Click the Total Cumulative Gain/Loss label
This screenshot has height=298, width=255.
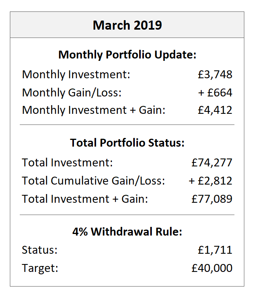[x=93, y=181]
